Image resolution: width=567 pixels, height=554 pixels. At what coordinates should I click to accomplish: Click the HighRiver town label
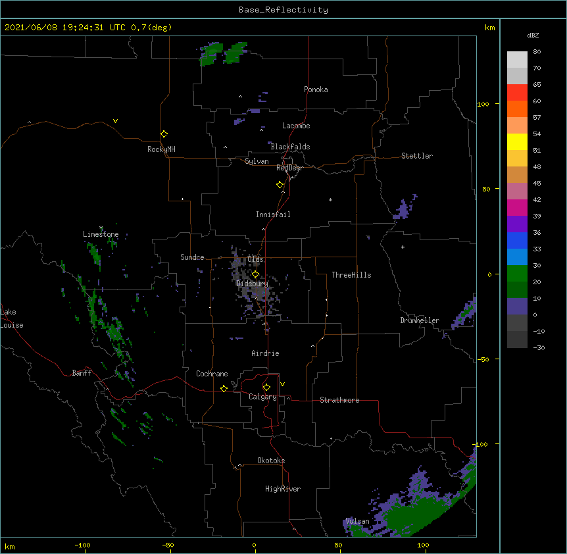pos(283,489)
